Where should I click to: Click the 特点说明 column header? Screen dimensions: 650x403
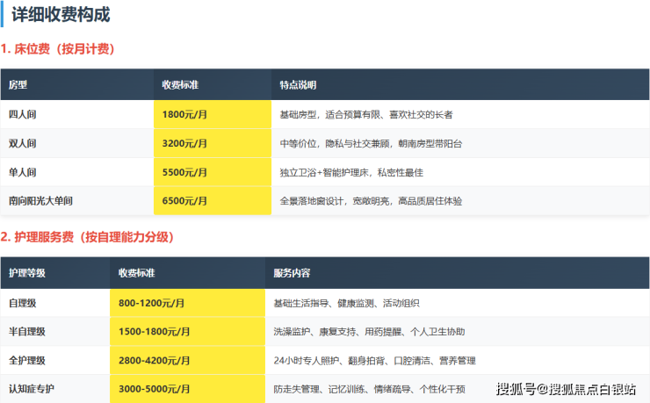[298, 85]
